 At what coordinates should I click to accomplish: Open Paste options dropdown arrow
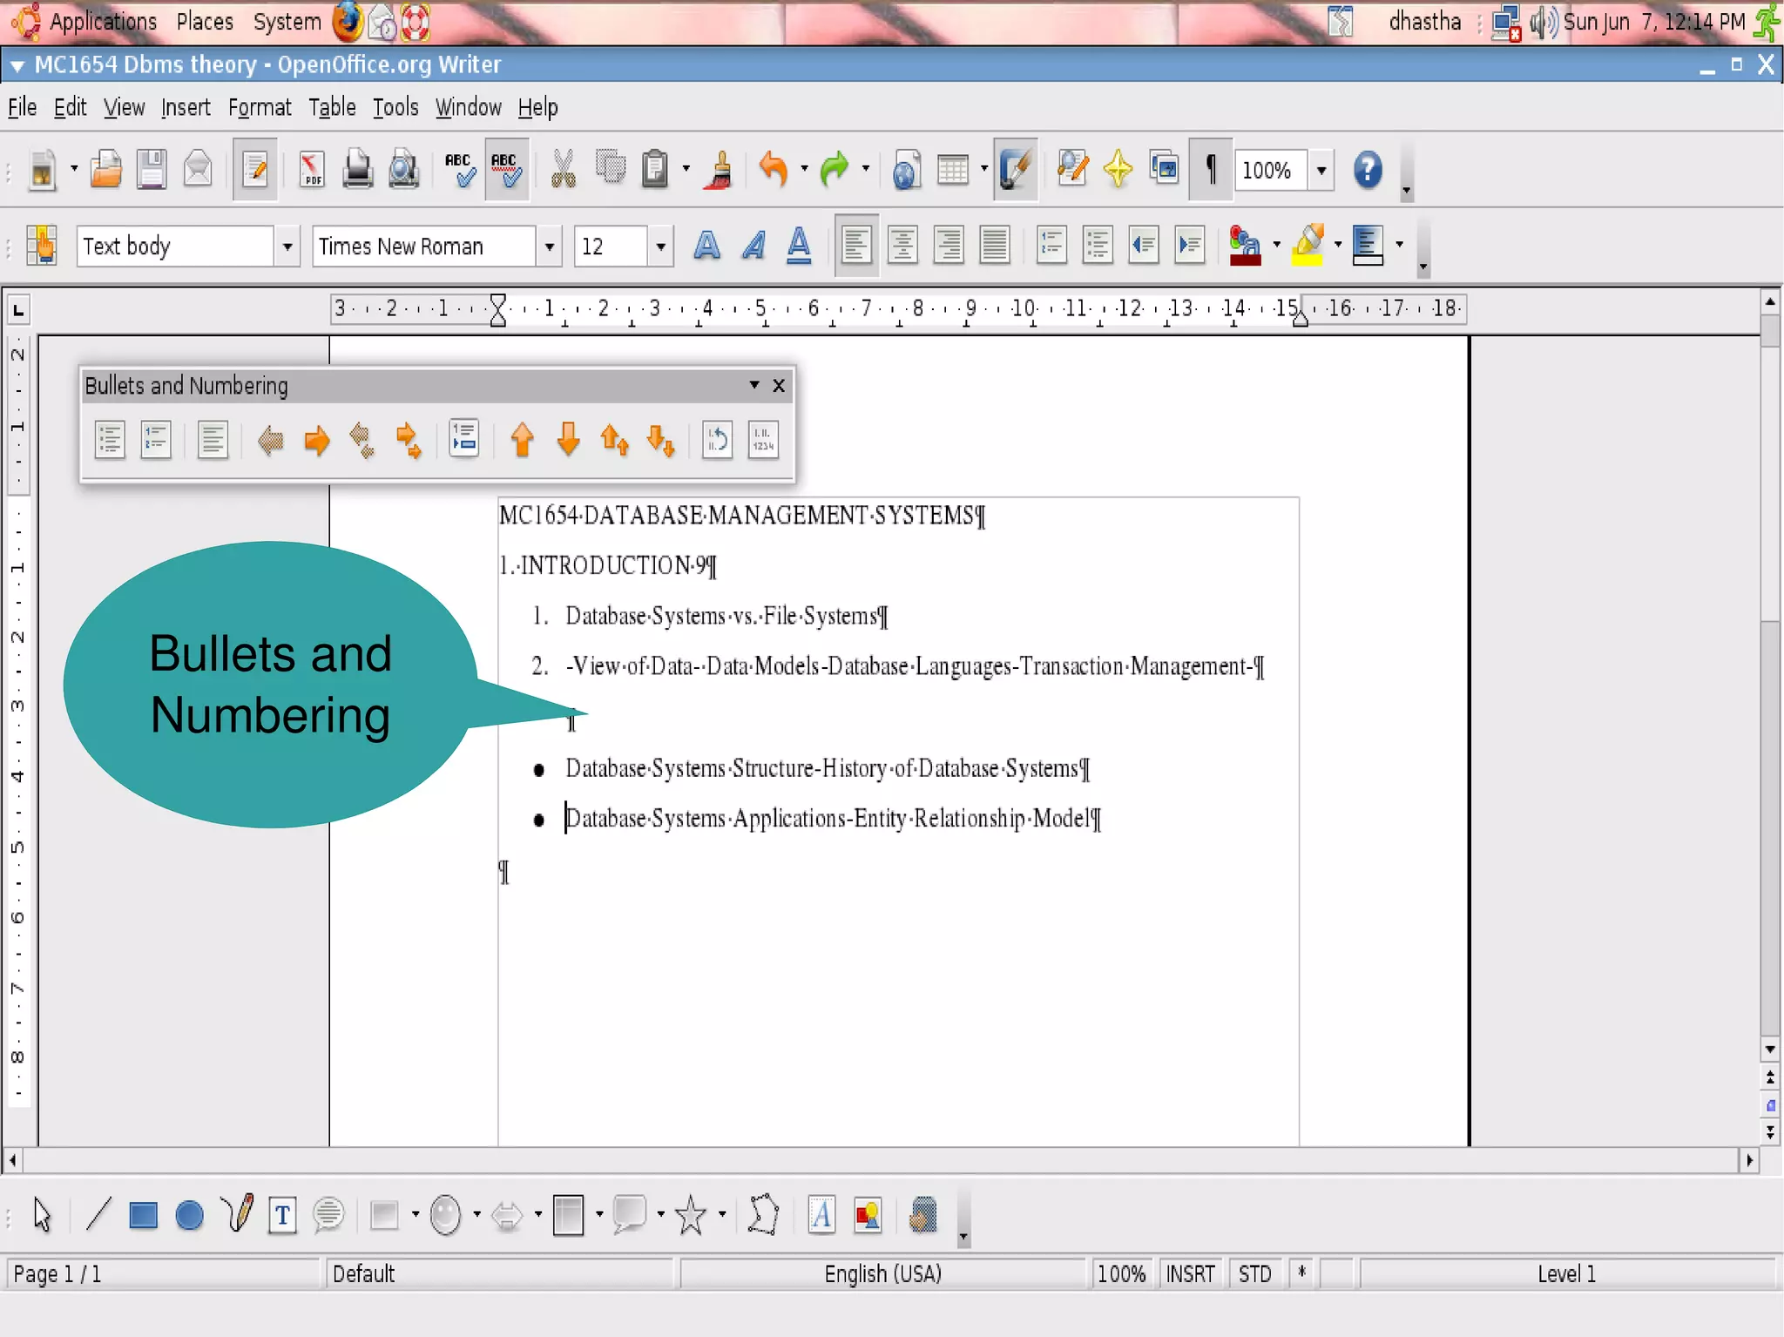686,169
